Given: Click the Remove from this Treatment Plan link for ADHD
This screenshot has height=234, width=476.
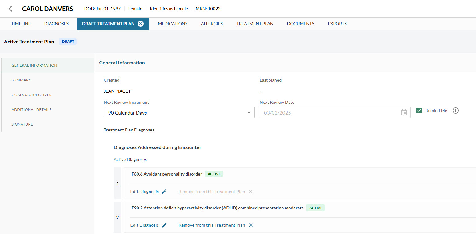Looking at the screenshot, I should point(211,225).
